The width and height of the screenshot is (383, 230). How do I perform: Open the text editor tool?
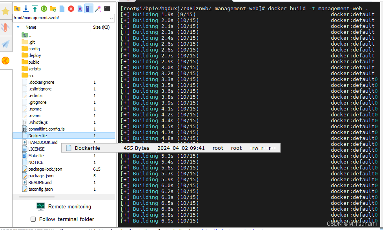pyautogui.click(x=80, y=8)
